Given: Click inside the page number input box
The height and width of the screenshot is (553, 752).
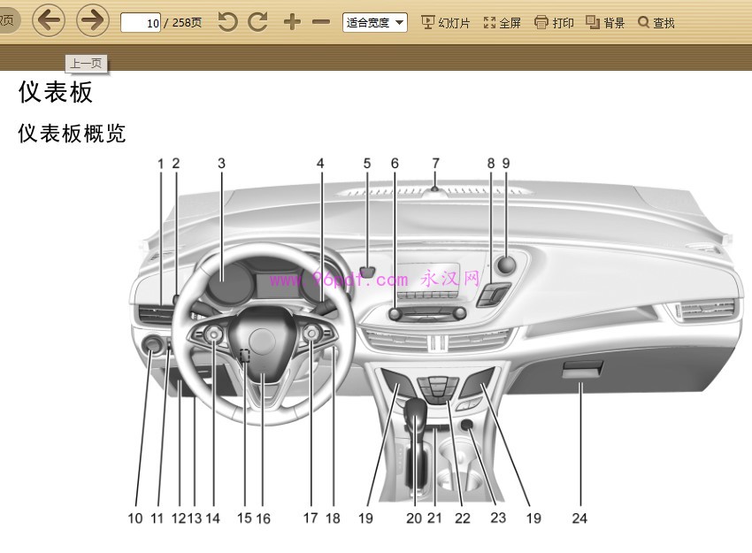Looking at the screenshot, I should coord(142,23).
